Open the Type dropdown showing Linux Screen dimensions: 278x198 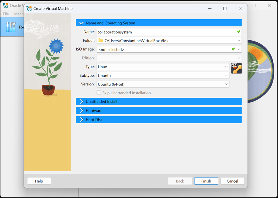(163, 67)
